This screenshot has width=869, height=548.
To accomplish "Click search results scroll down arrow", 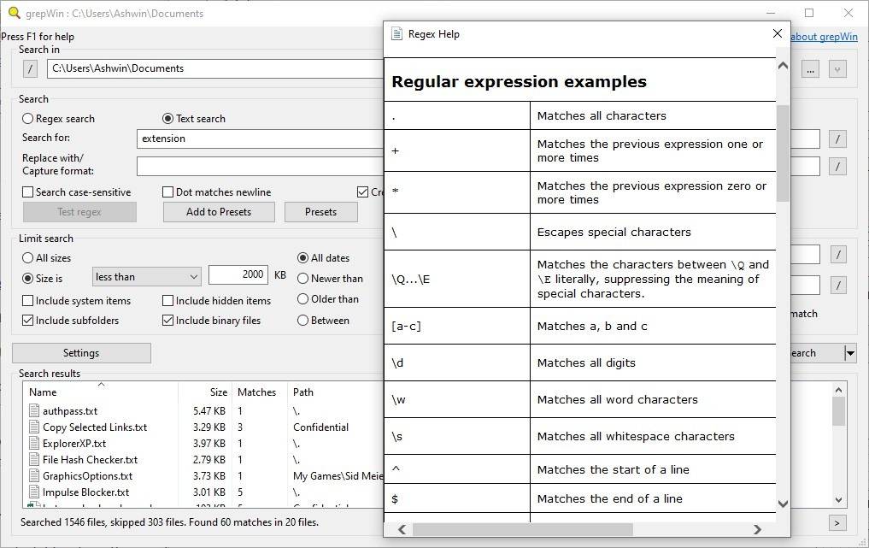I will point(838,500).
